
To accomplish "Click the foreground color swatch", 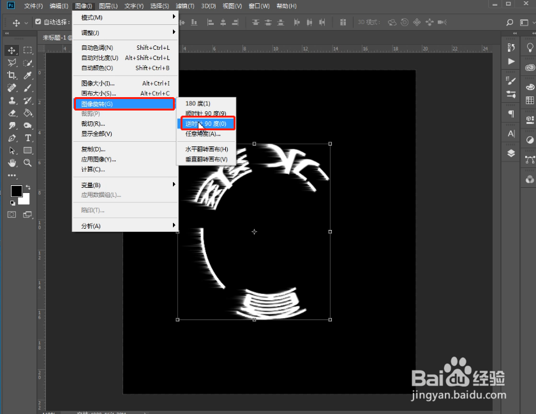I will pyautogui.click(x=16, y=190).
